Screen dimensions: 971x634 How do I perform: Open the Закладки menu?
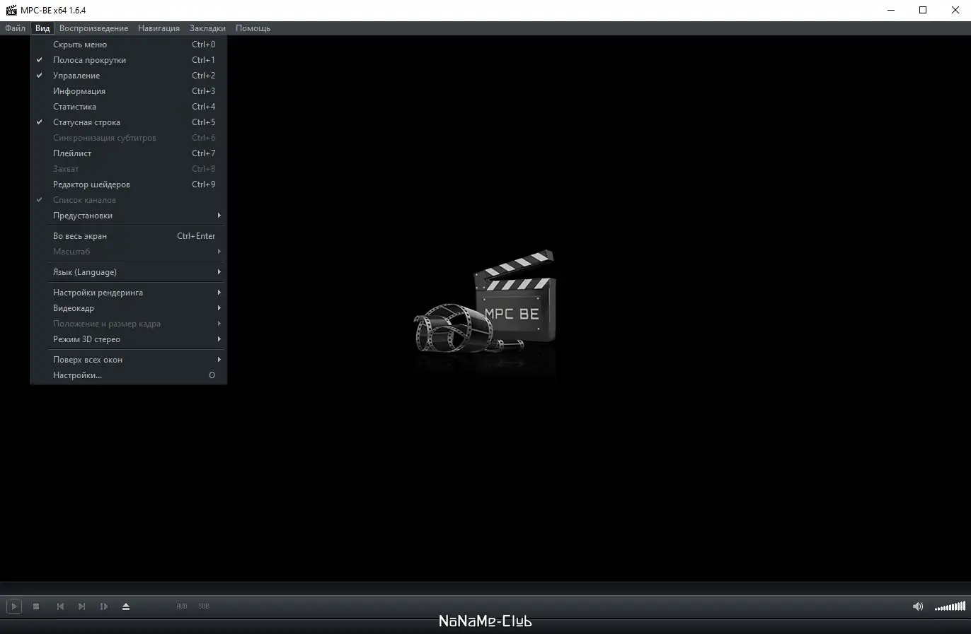pos(207,28)
